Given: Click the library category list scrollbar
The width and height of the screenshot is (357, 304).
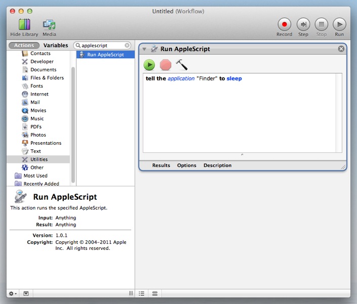Looking at the screenshot, I should pyautogui.click(x=73, y=124).
